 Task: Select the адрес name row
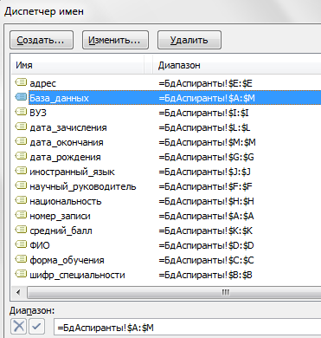43,83
